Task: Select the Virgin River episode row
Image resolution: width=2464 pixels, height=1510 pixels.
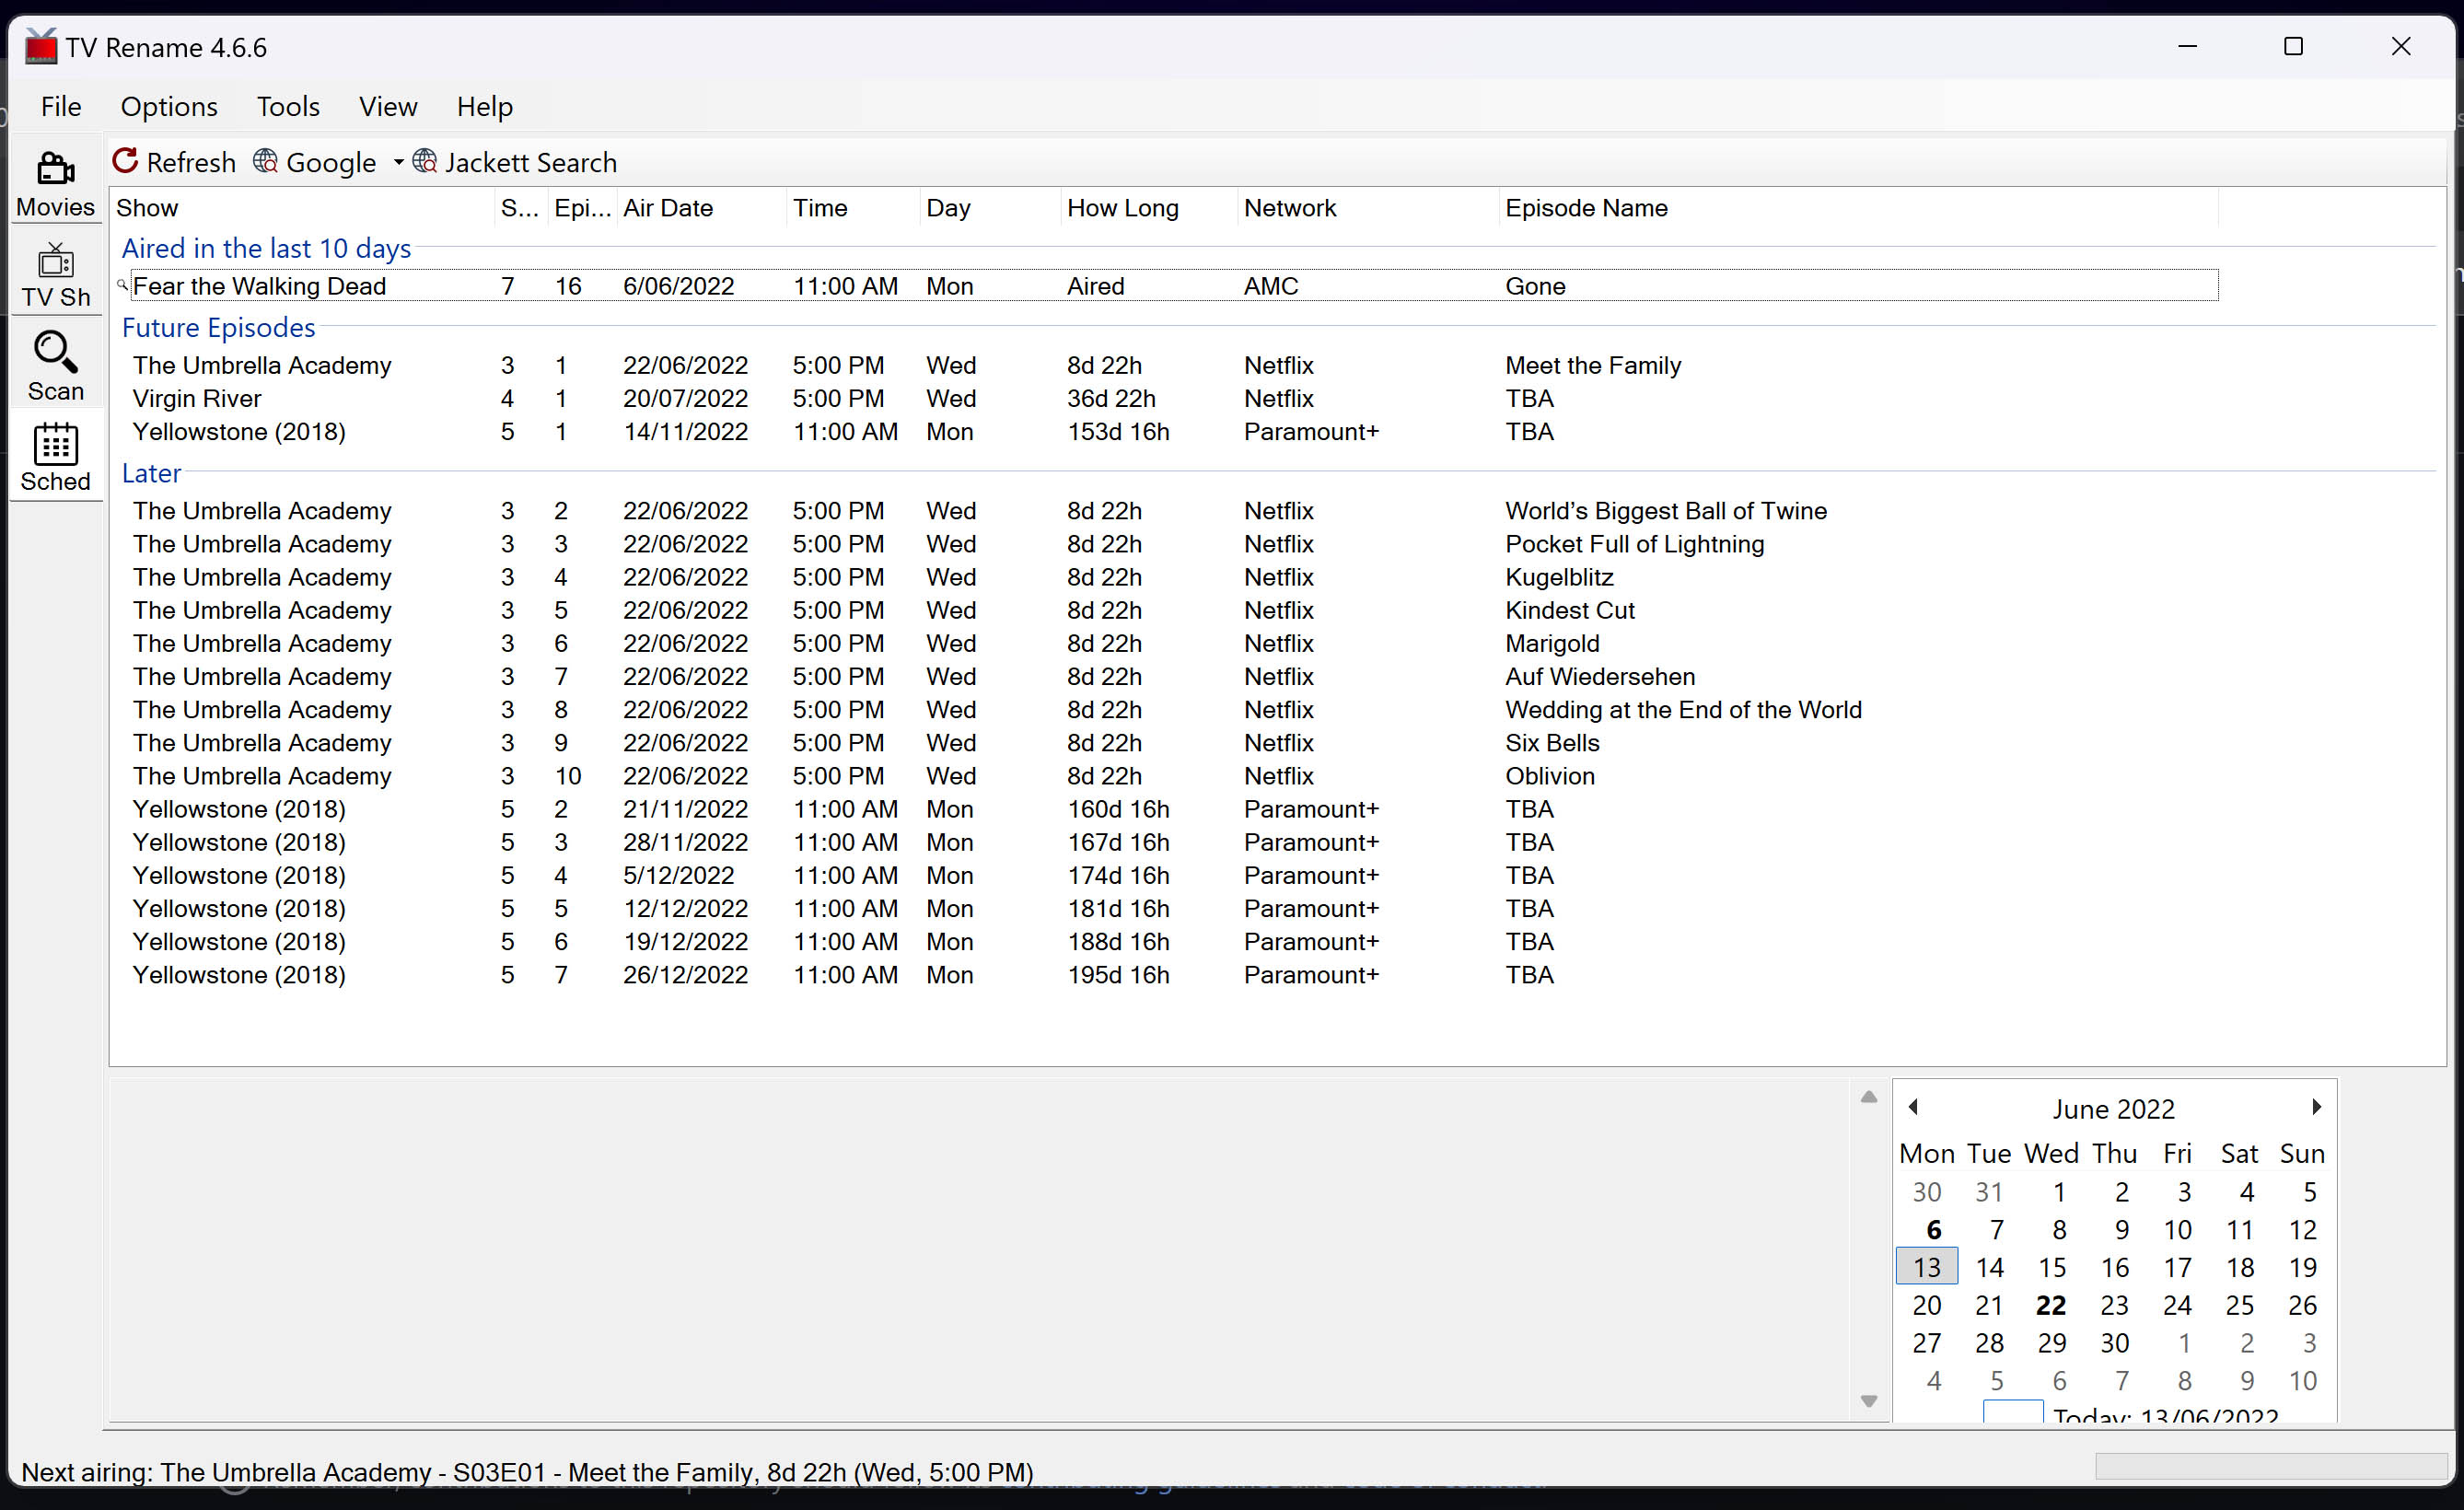Action: point(197,398)
